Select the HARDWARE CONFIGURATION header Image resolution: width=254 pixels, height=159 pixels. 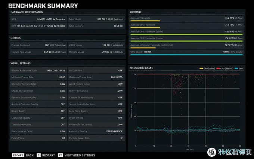27,12
